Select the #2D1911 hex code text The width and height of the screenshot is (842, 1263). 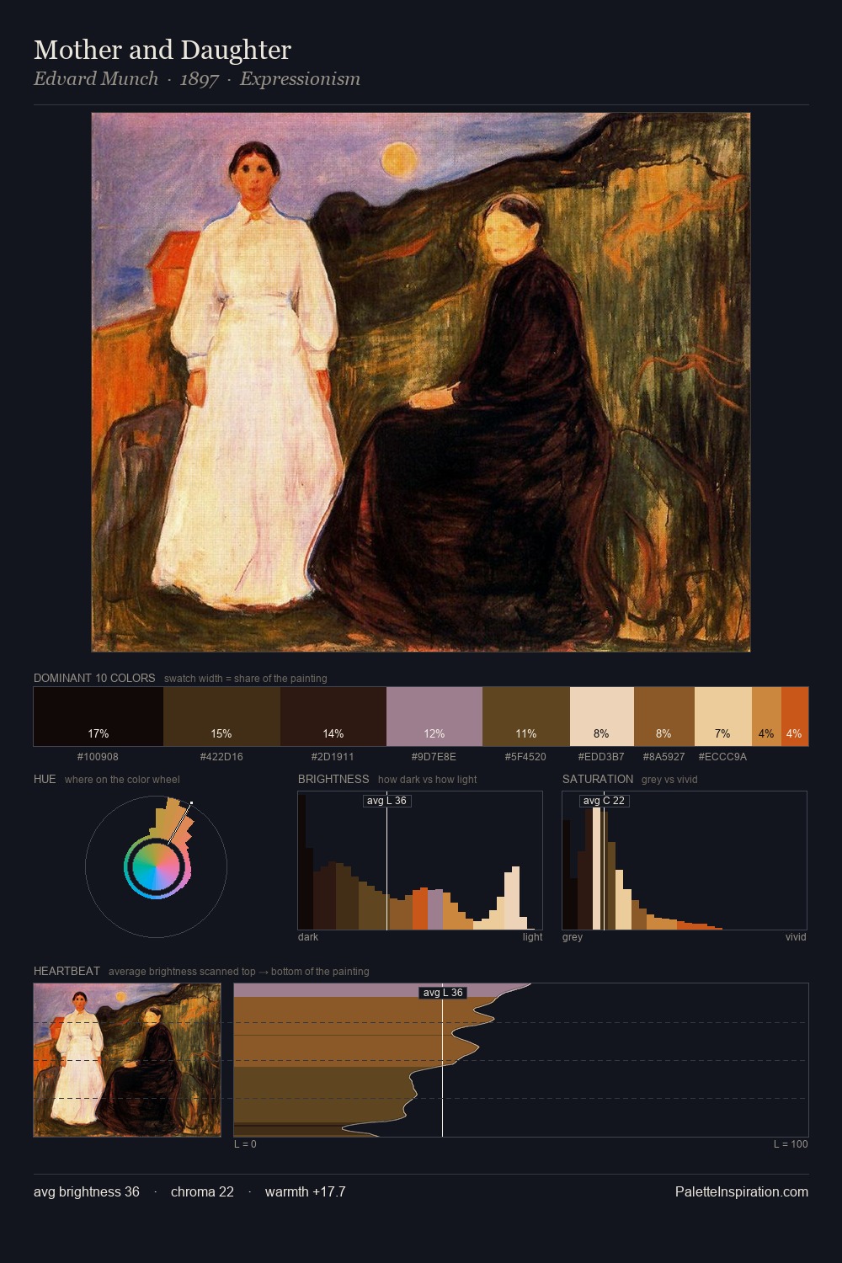point(333,757)
